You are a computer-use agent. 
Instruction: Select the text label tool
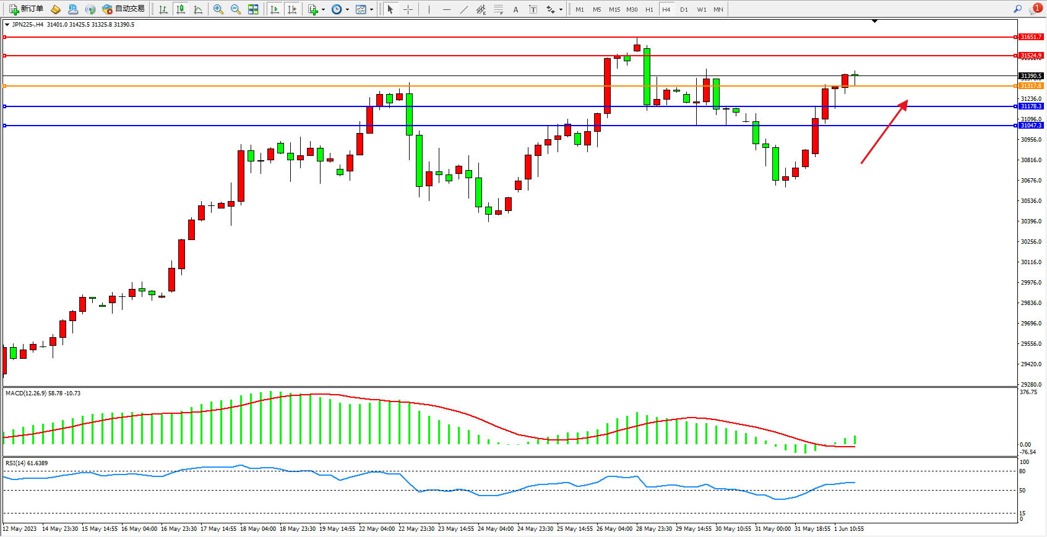coord(533,9)
